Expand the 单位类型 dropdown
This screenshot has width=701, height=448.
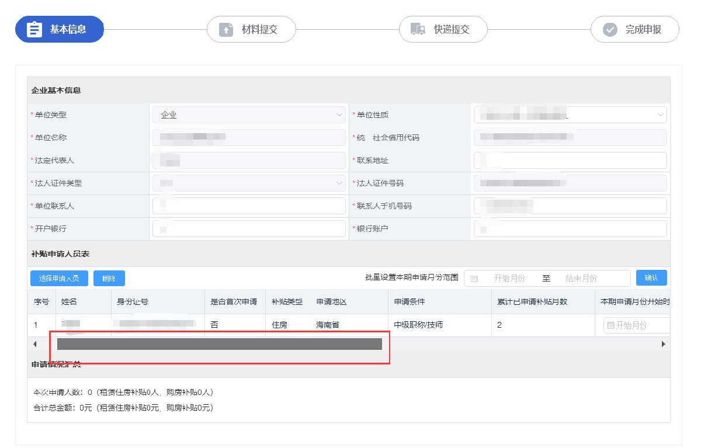pyautogui.click(x=339, y=115)
